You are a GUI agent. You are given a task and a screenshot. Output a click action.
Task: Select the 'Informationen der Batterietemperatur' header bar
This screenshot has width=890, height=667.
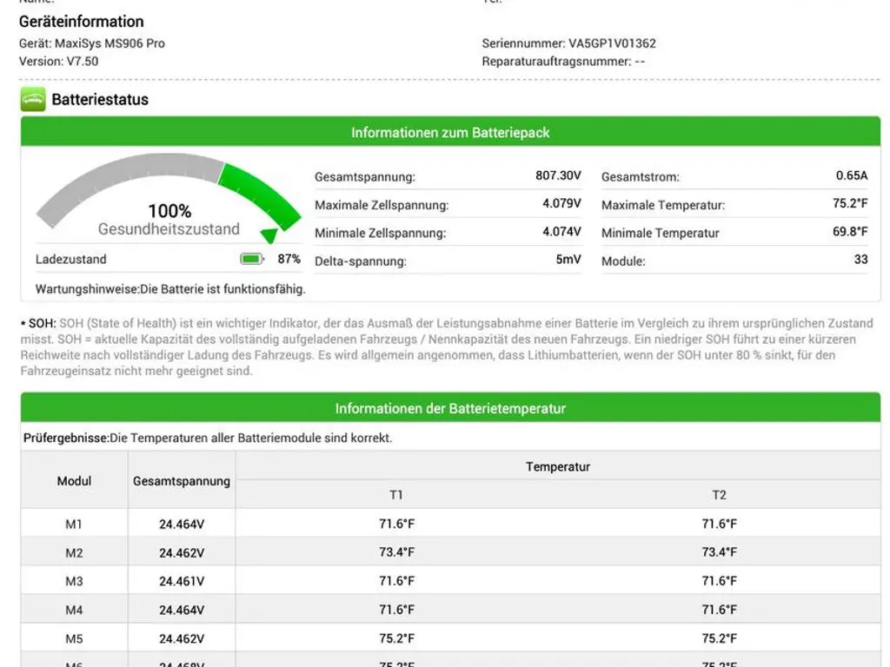tap(450, 408)
